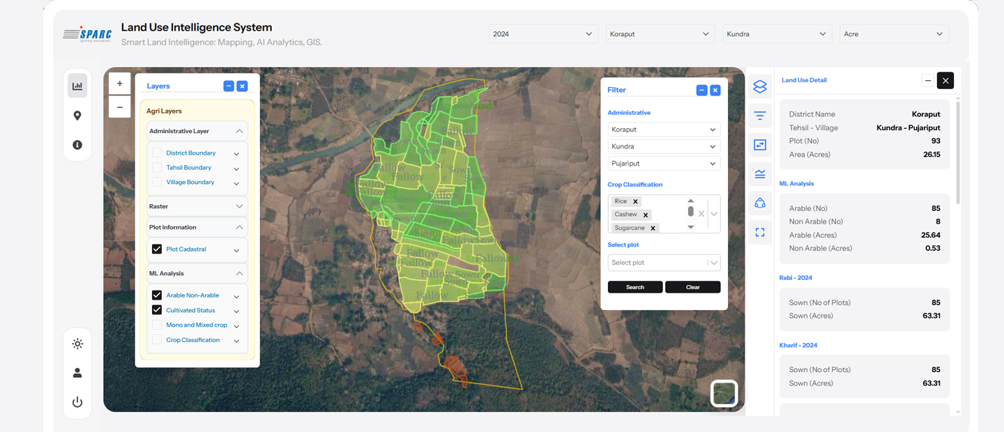Expand Cultivated Status layer options chevron
This screenshot has width=1004, height=432.
[x=236, y=311]
